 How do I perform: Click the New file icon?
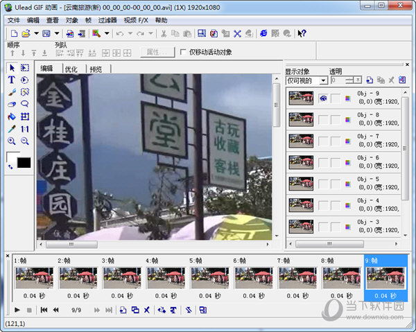[14, 33]
